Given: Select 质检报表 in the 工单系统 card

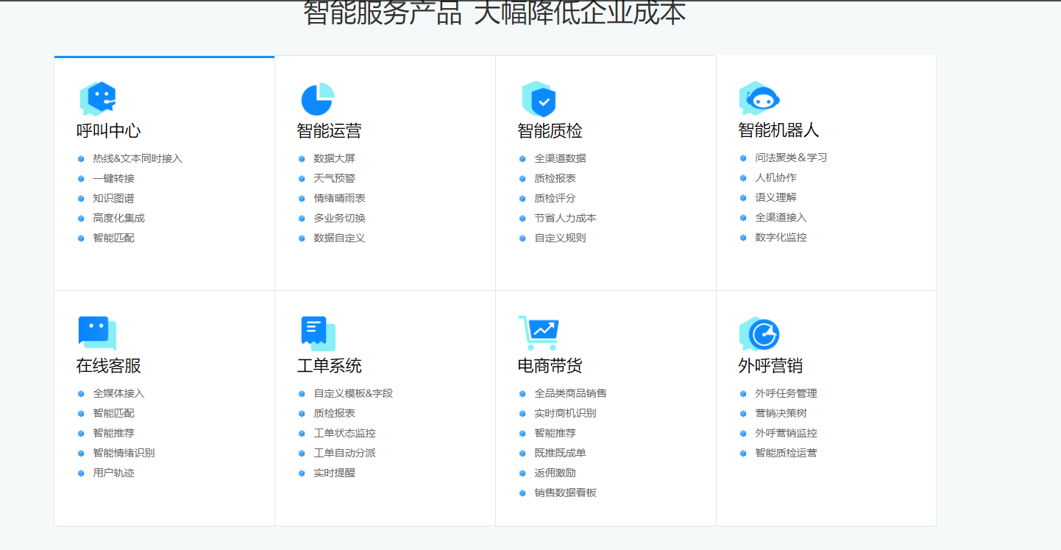Looking at the screenshot, I should (334, 413).
